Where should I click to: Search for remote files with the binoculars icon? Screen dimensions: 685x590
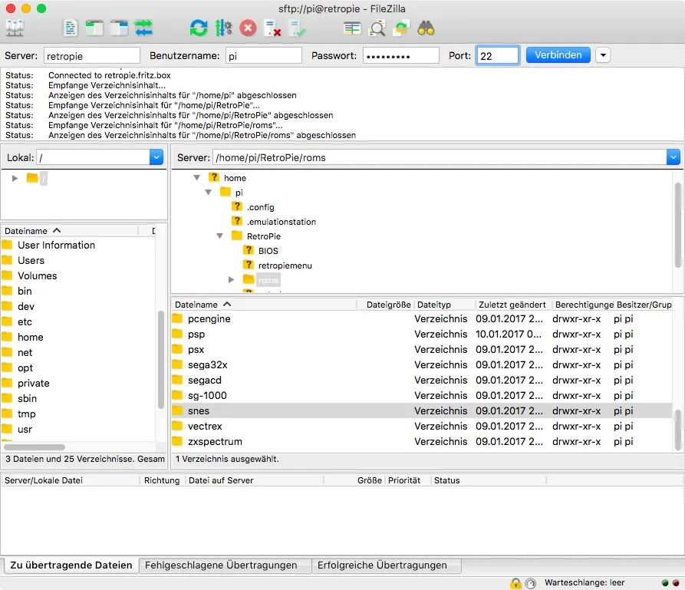pyautogui.click(x=426, y=28)
